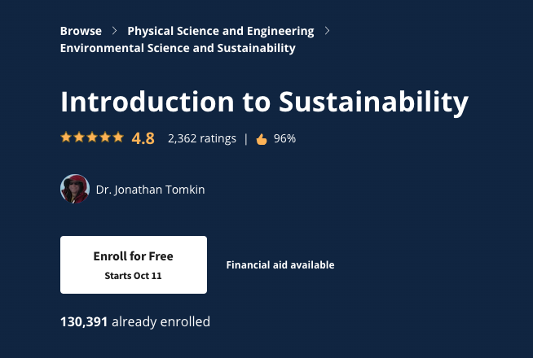The image size is (533, 358).
Task: Click the Browse breadcrumb link
Action: click(81, 31)
